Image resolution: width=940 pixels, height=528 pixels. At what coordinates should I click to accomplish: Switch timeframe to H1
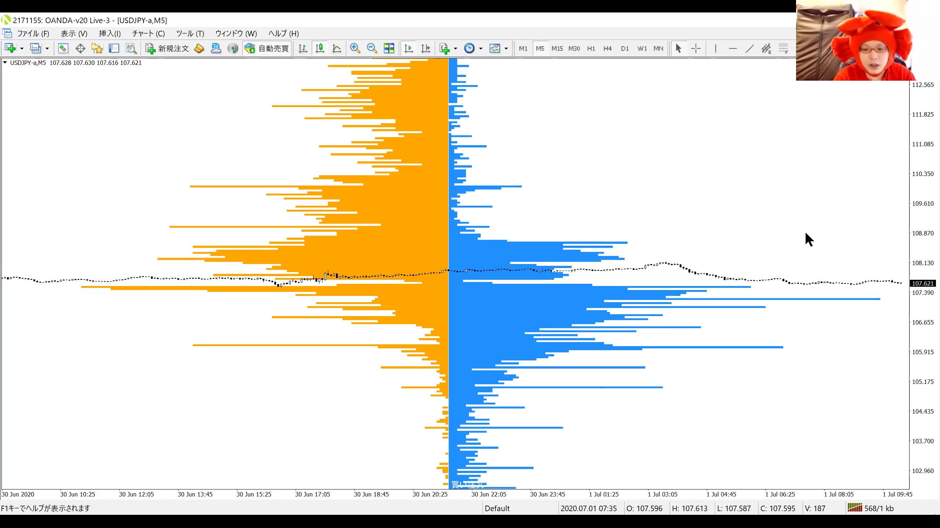[x=591, y=48]
